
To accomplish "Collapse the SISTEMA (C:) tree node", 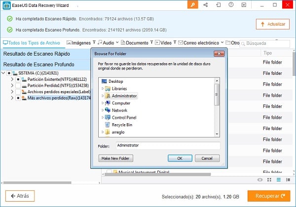I will pyautogui.click(x=3, y=73).
